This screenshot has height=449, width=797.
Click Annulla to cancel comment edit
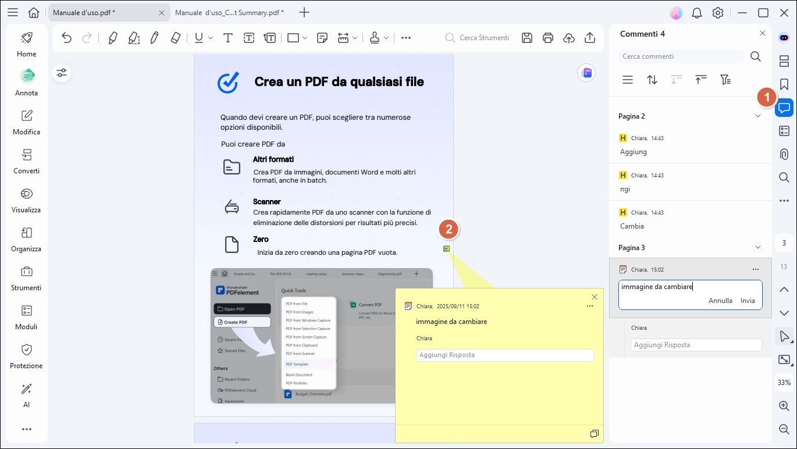[x=720, y=301]
